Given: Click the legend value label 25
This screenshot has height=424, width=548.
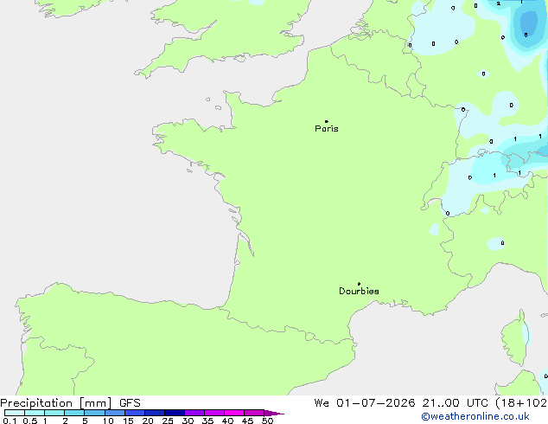Looking at the screenshot, I should pyautogui.click(x=168, y=421).
